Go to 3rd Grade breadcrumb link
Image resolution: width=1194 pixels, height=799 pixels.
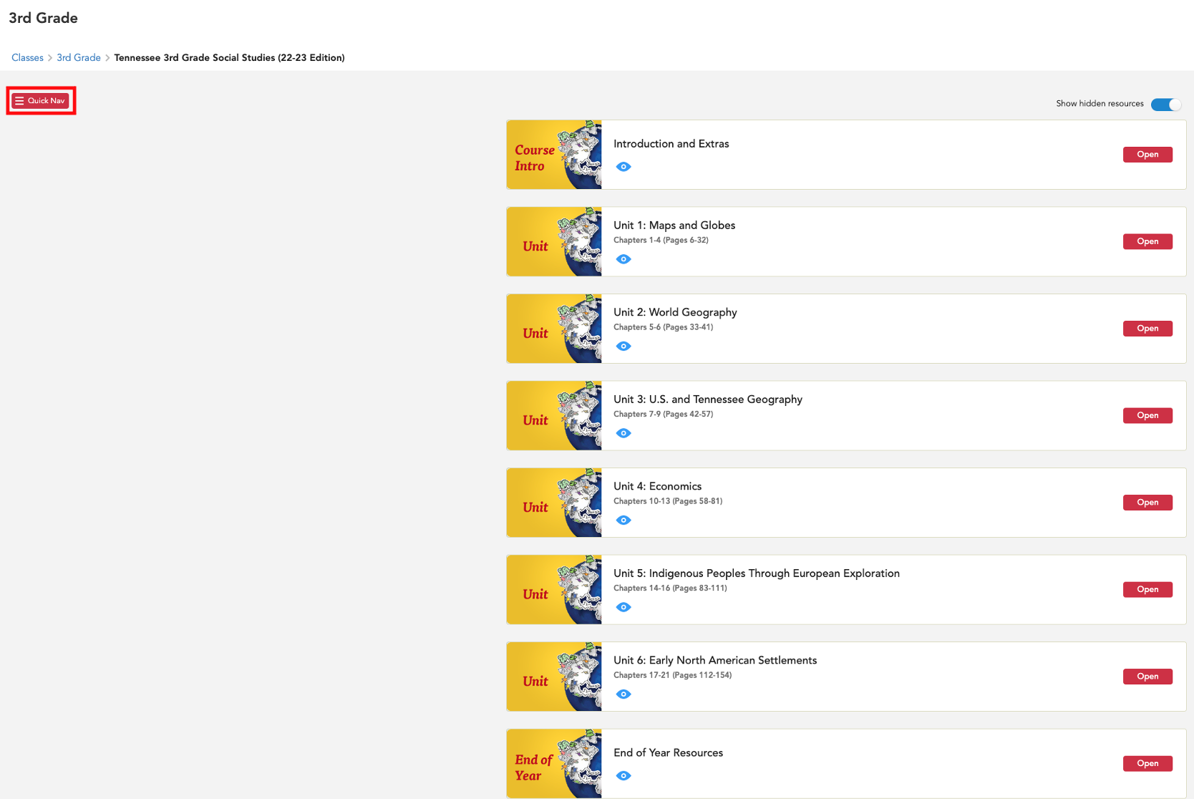point(79,57)
